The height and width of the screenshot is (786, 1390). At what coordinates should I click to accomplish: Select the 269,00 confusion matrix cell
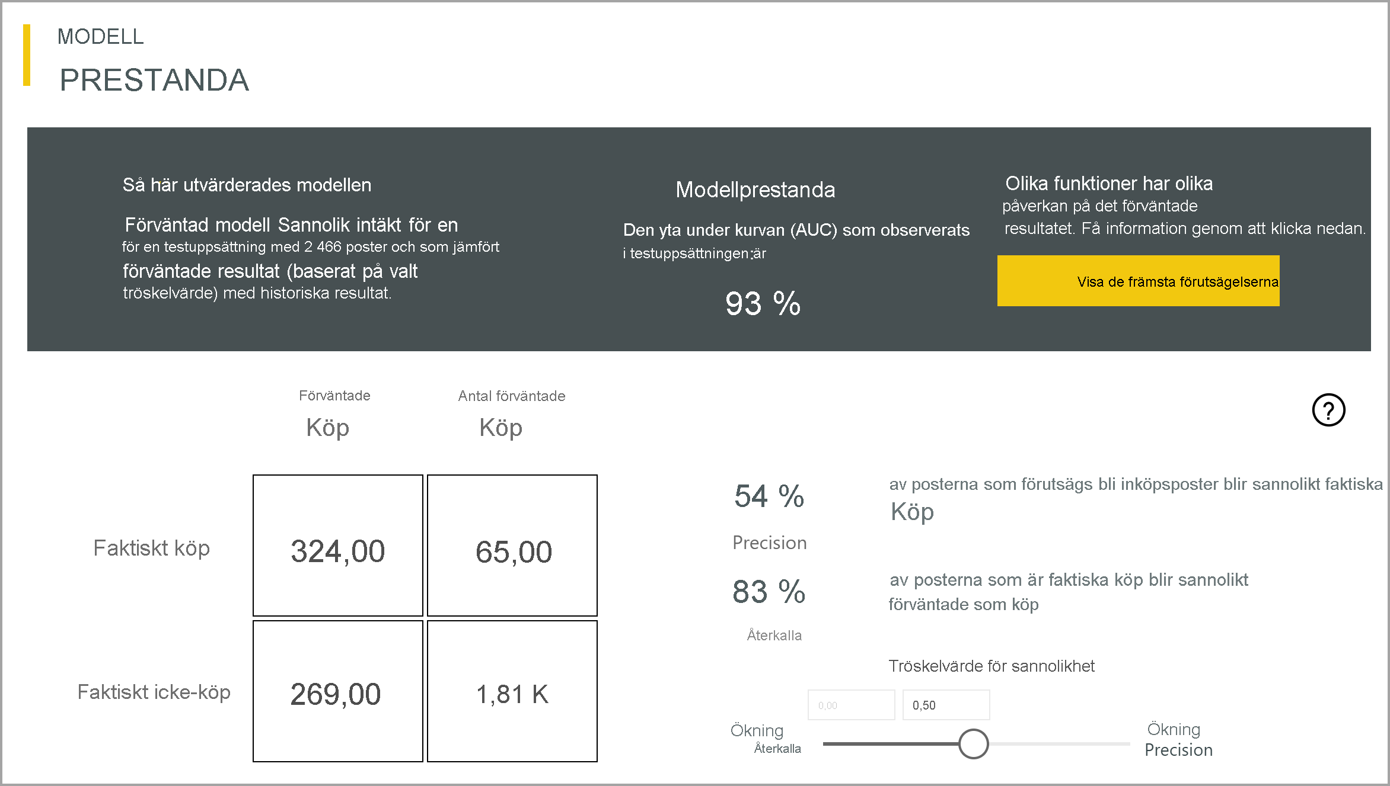coord(338,691)
